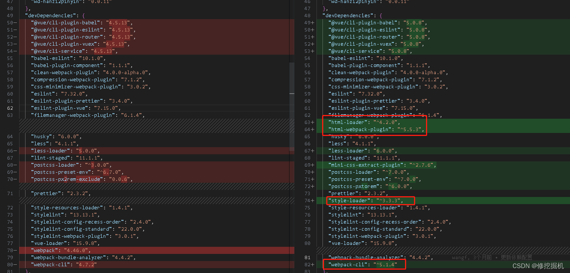The height and width of the screenshot is (273, 570).
Task: Click the removed "webpack": "4.46.0" line
Action: tap(157, 251)
